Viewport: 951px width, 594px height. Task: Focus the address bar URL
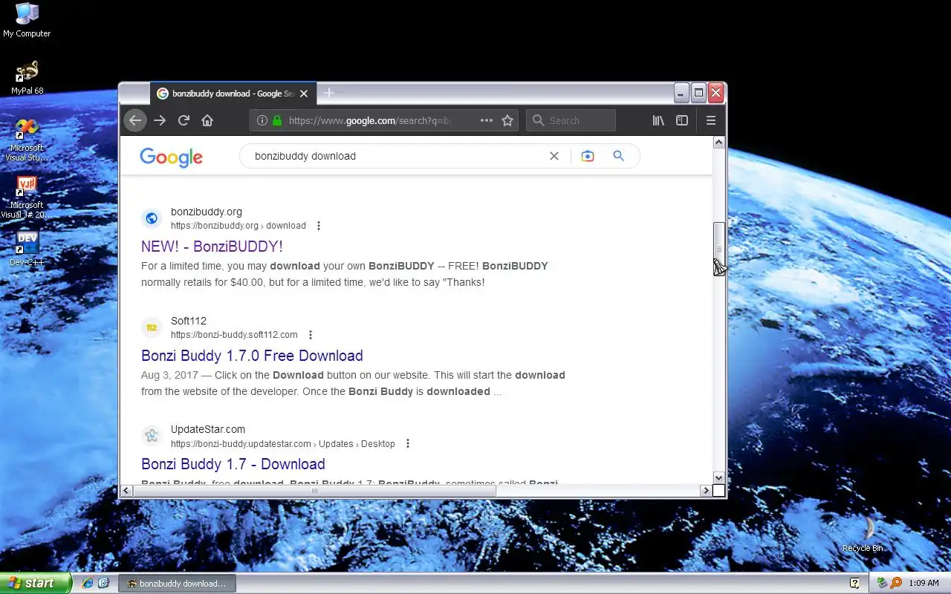(x=369, y=120)
